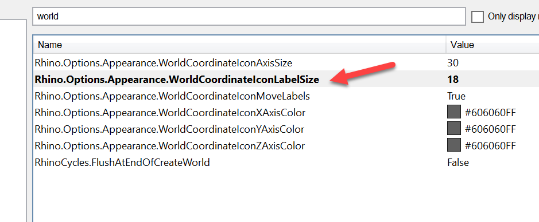
Task: Click the bold value 18 for IconLabelSize
Action: click(x=453, y=80)
